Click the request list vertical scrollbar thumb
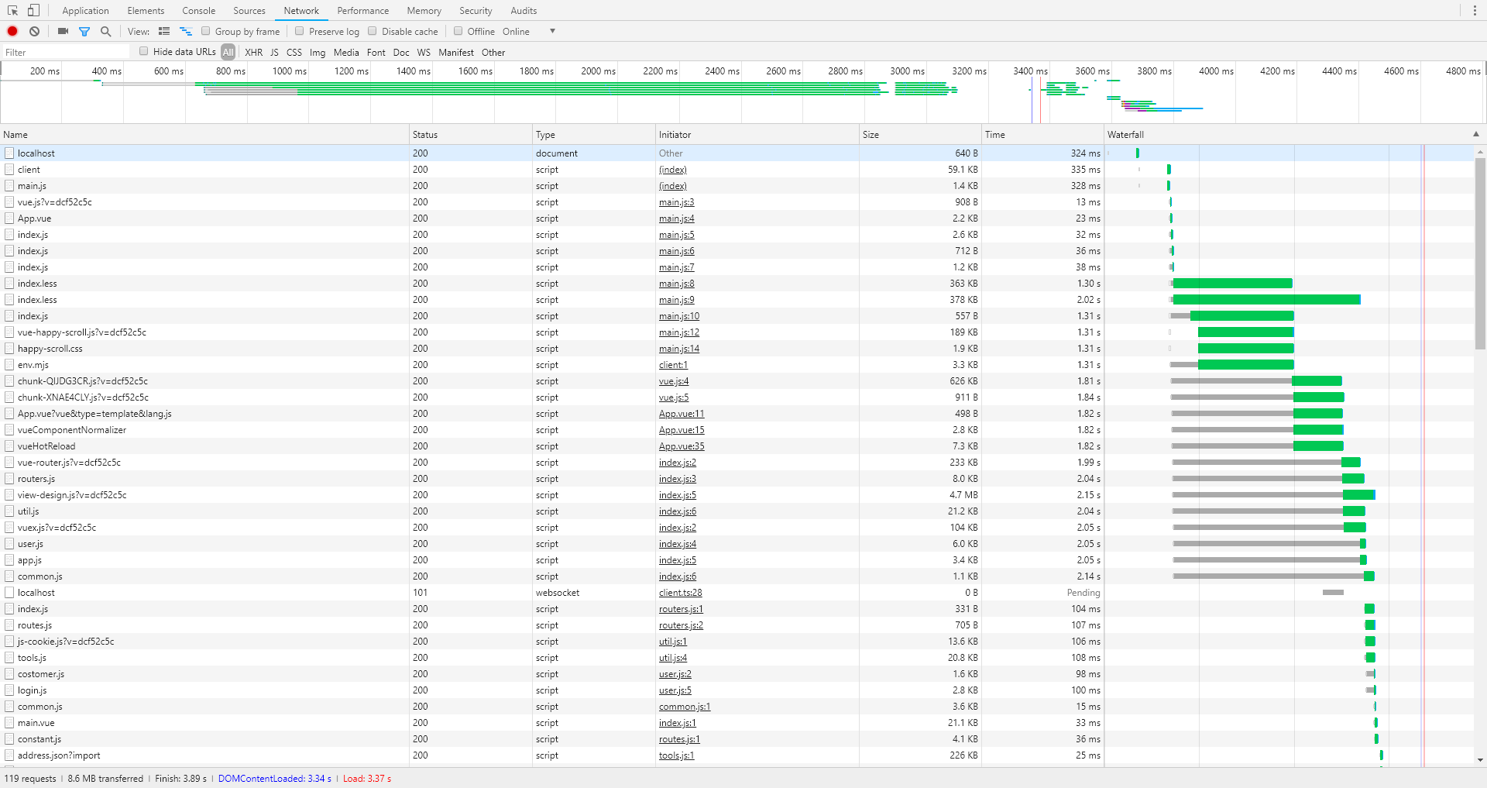The height and width of the screenshot is (788, 1487). pos(1480,254)
